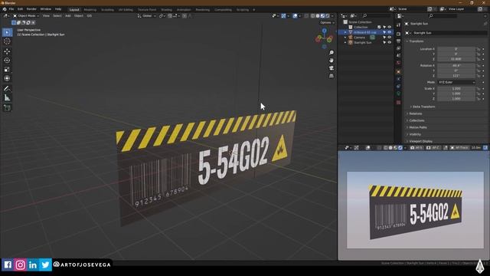This screenshot has width=490, height=276.
Task: Expand the Motion Paths panel
Action: point(418,127)
